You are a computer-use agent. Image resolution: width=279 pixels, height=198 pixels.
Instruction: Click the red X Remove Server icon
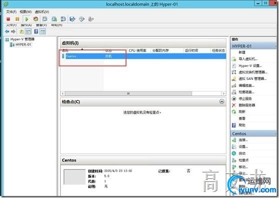tap(234, 105)
